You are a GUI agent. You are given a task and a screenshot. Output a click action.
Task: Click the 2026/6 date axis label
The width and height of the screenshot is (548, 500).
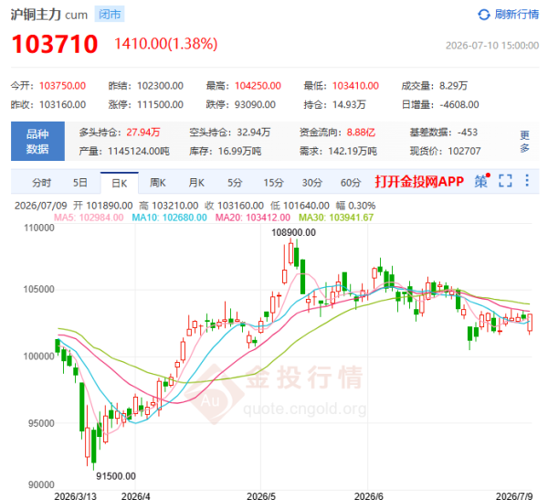coord(369,495)
